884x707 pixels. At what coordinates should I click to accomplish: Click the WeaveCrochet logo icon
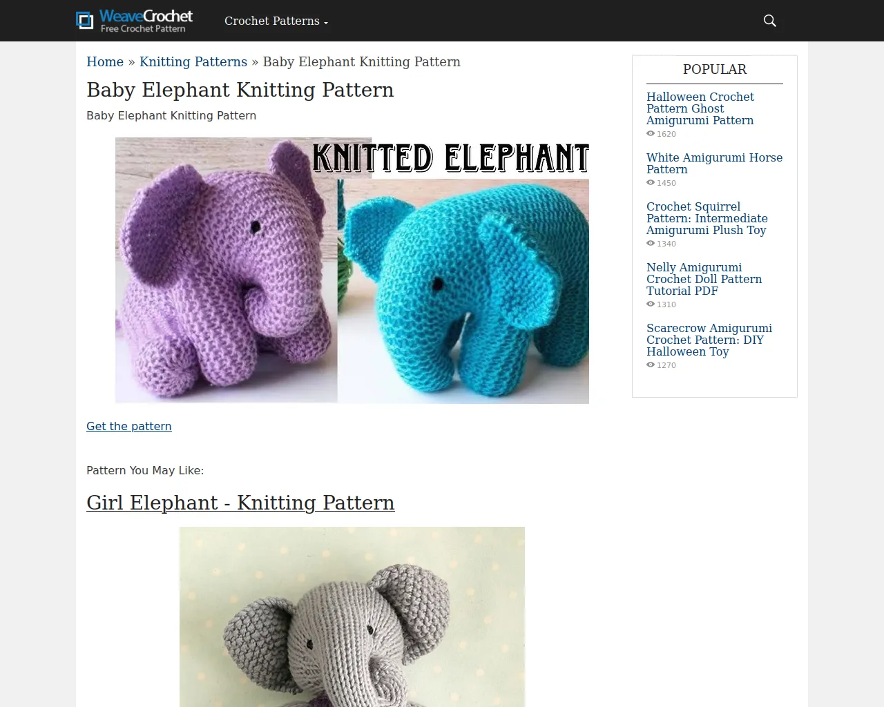(84, 21)
